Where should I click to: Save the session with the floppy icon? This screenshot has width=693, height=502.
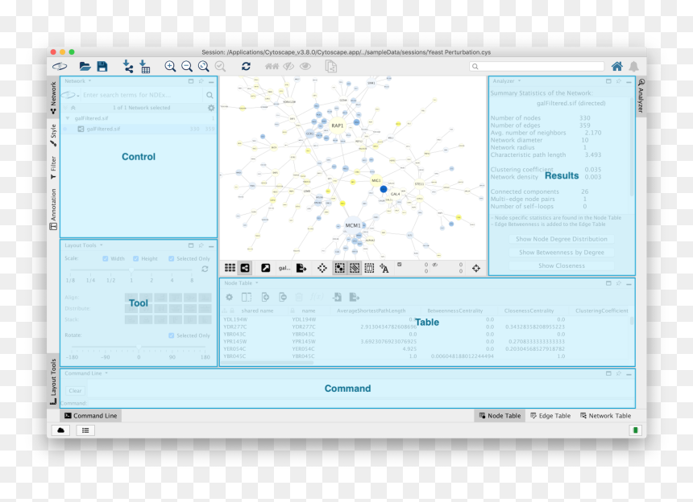pyautogui.click(x=102, y=67)
